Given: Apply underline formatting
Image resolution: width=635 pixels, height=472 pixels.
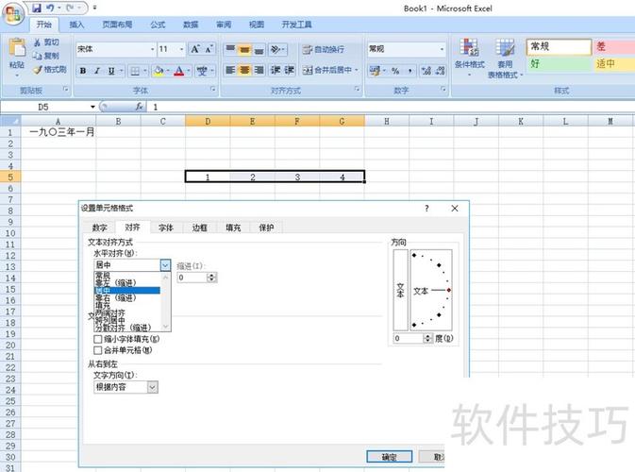Looking at the screenshot, I should click(x=111, y=71).
